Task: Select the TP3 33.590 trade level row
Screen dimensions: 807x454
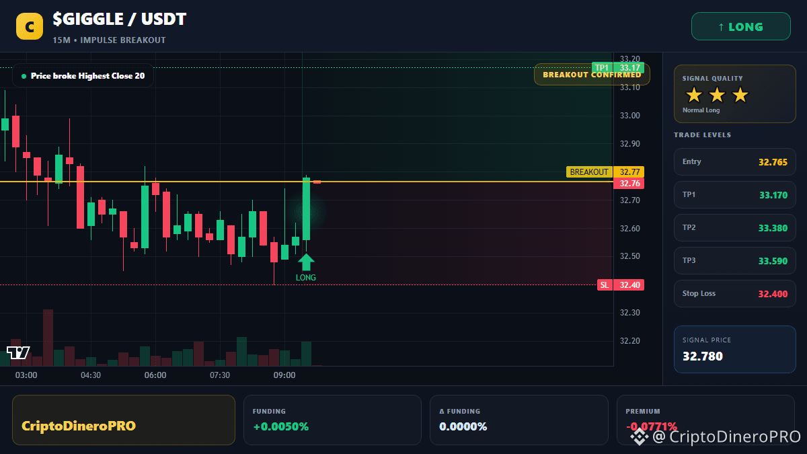Action: [x=734, y=260]
